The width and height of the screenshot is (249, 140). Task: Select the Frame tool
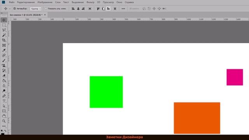(x=4, y=45)
